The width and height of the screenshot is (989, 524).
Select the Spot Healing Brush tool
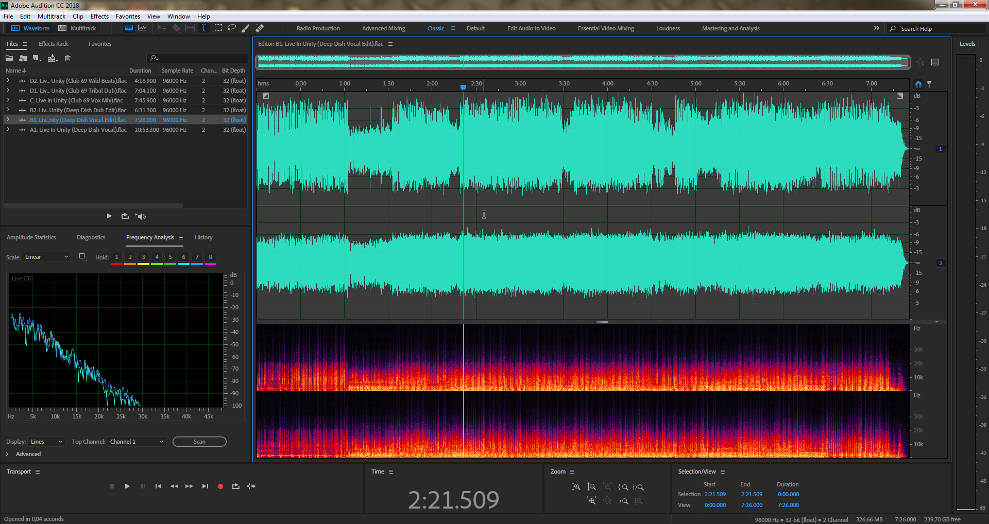[x=260, y=28]
